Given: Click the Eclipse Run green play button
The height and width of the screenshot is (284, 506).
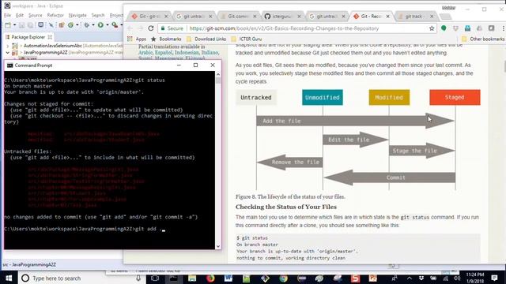Looking at the screenshot, I should [x=100, y=24].
